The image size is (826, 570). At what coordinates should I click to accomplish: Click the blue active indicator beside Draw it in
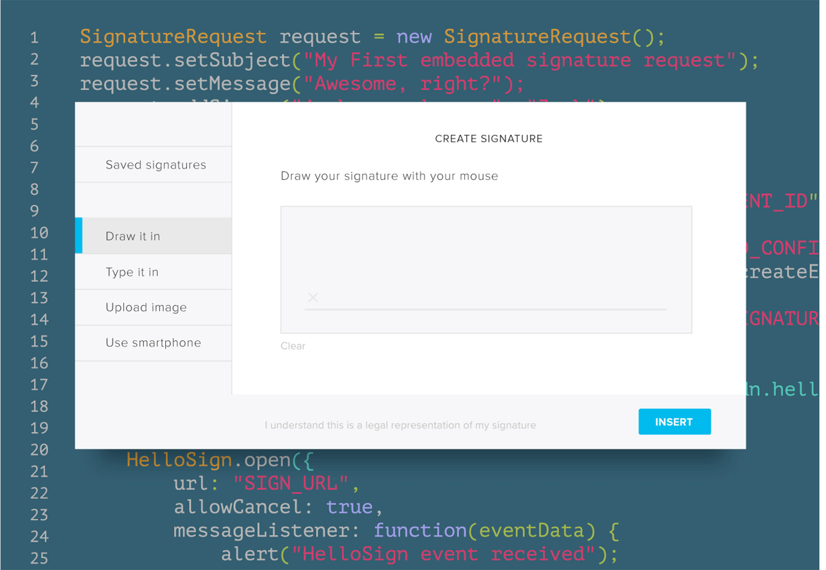click(79, 236)
